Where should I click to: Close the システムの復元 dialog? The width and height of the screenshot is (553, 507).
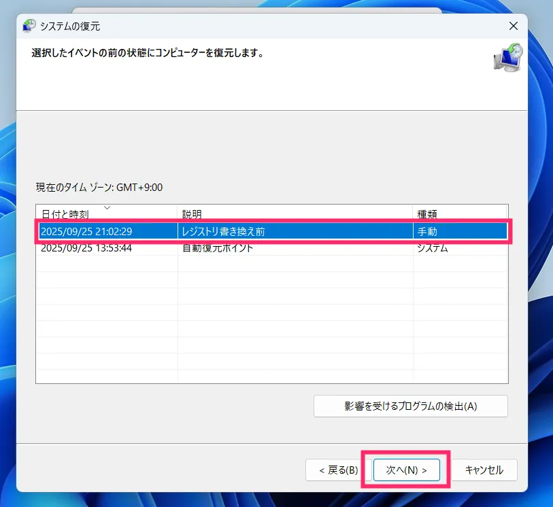[514, 26]
